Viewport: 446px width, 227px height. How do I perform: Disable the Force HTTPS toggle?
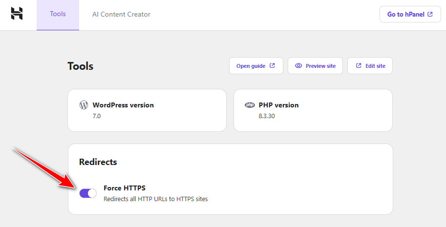[x=88, y=193]
